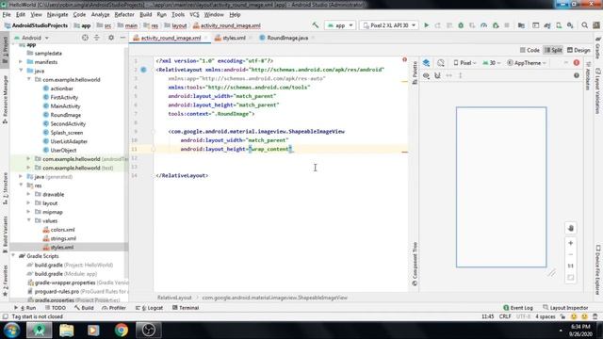The height and width of the screenshot is (339, 603).
Task: Click the gutter icon on line 2
Action: (x=143, y=70)
